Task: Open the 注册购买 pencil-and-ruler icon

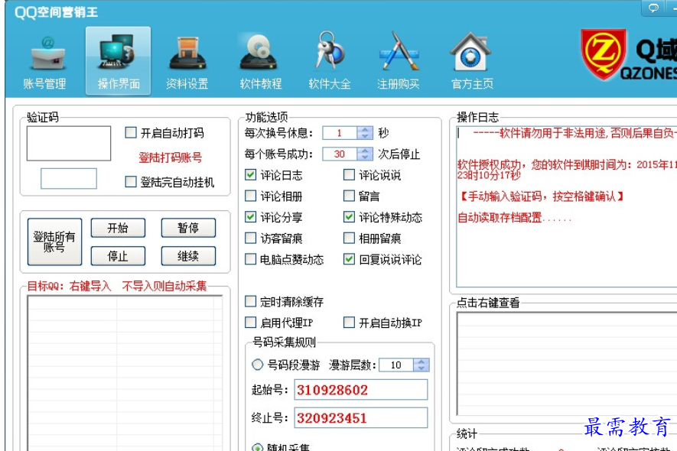Action: tap(399, 51)
